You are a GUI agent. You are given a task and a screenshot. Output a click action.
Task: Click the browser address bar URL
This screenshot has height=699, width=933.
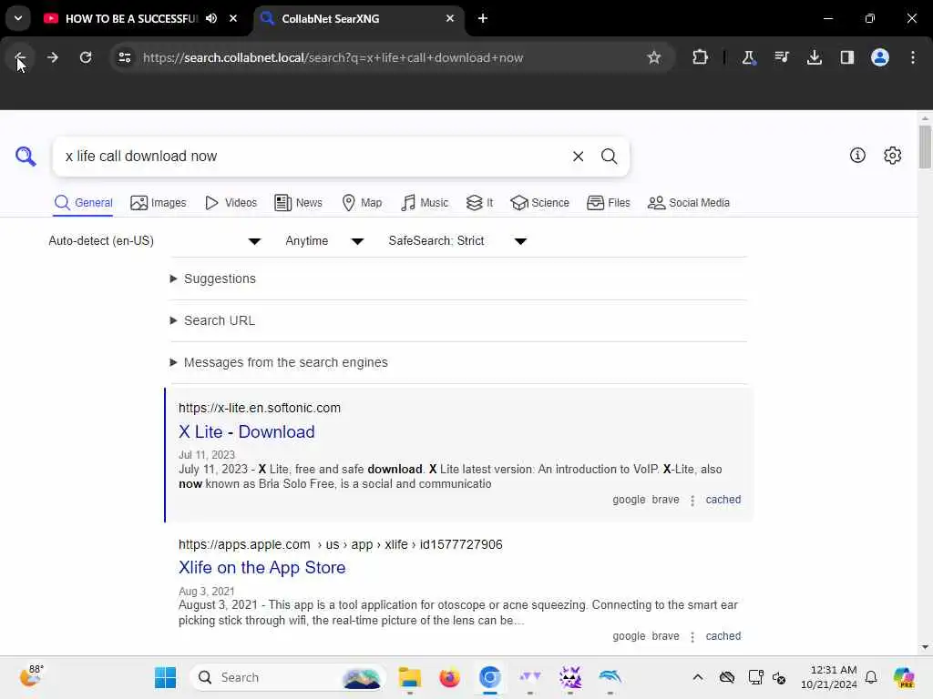click(x=333, y=57)
